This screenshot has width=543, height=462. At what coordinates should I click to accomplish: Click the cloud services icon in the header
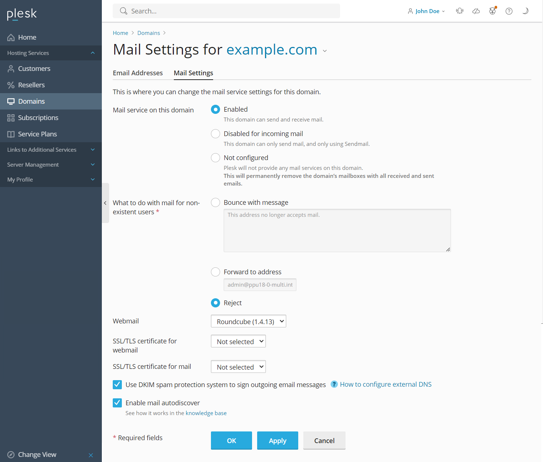[x=476, y=11]
